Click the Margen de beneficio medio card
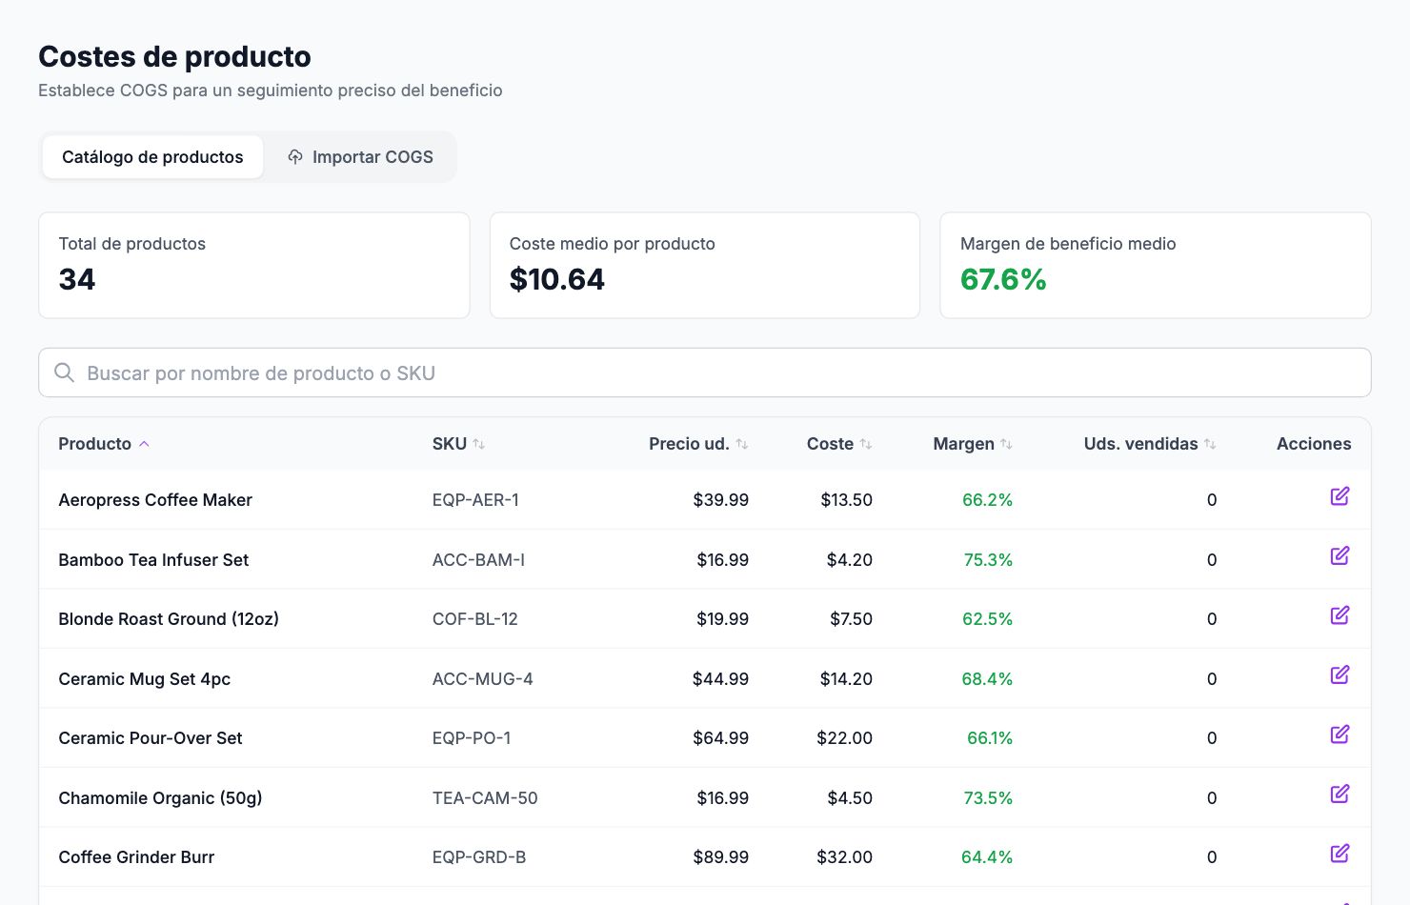The width and height of the screenshot is (1410, 905). (1156, 265)
